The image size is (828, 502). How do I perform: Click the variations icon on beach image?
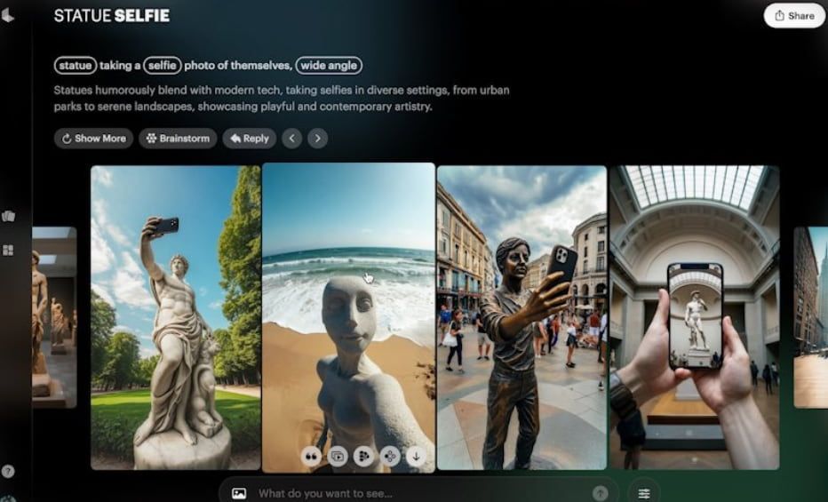(363, 456)
